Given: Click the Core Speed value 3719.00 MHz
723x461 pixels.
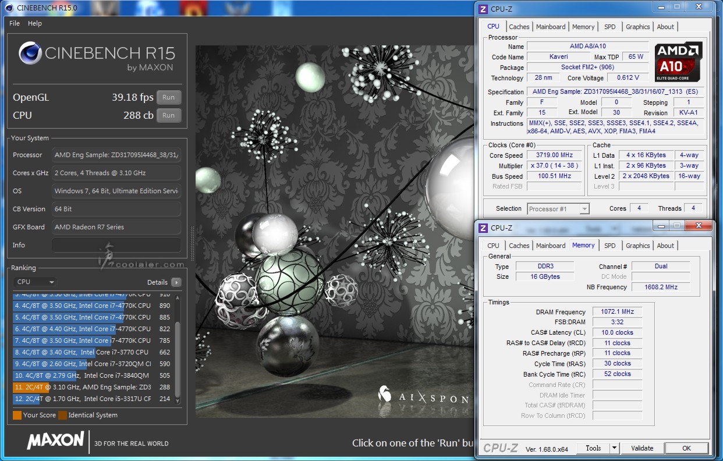Looking at the screenshot, I should (x=555, y=155).
